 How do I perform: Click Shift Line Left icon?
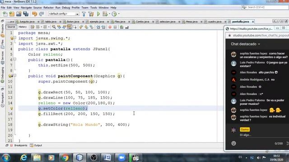pos(98,27)
